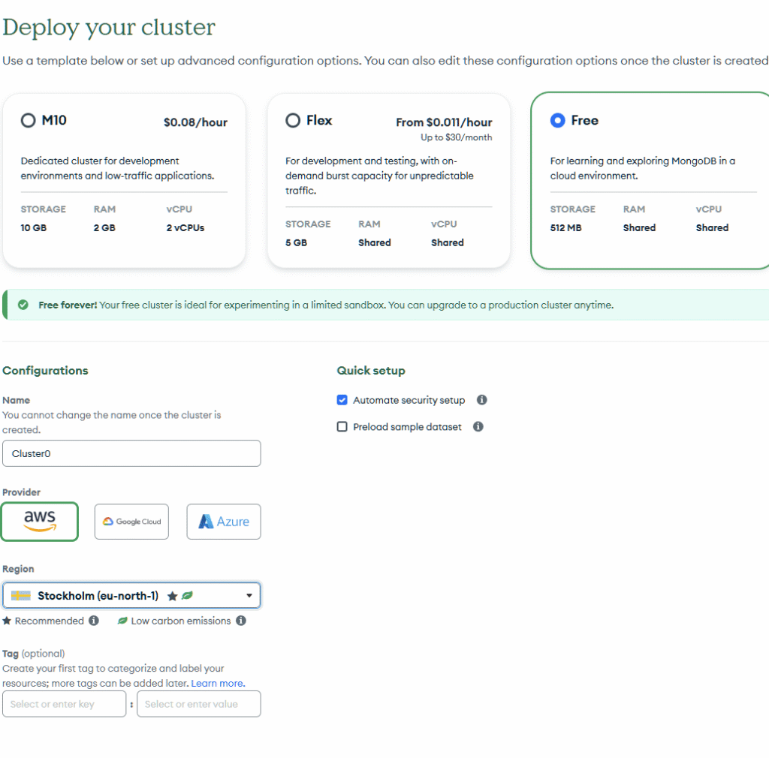Click the green checkmark icon in Free forever banner
Image resolution: width=769 pixels, height=758 pixels.
(23, 305)
